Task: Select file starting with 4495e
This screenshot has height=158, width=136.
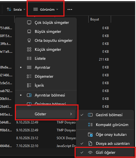Action: pos(6,115)
